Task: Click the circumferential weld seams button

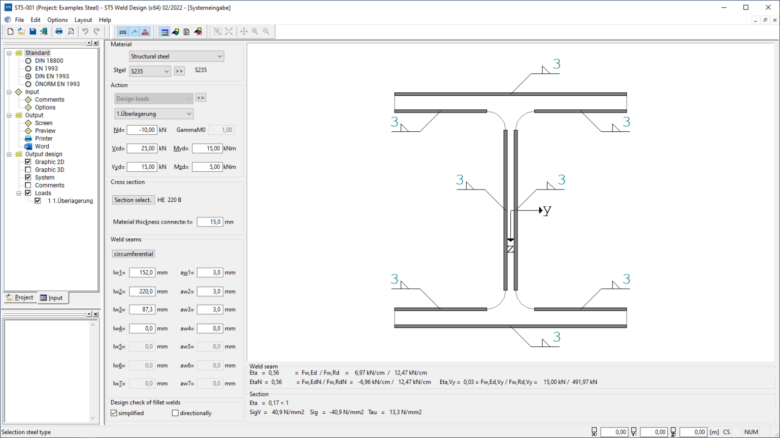Action: [x=133, y=253]
